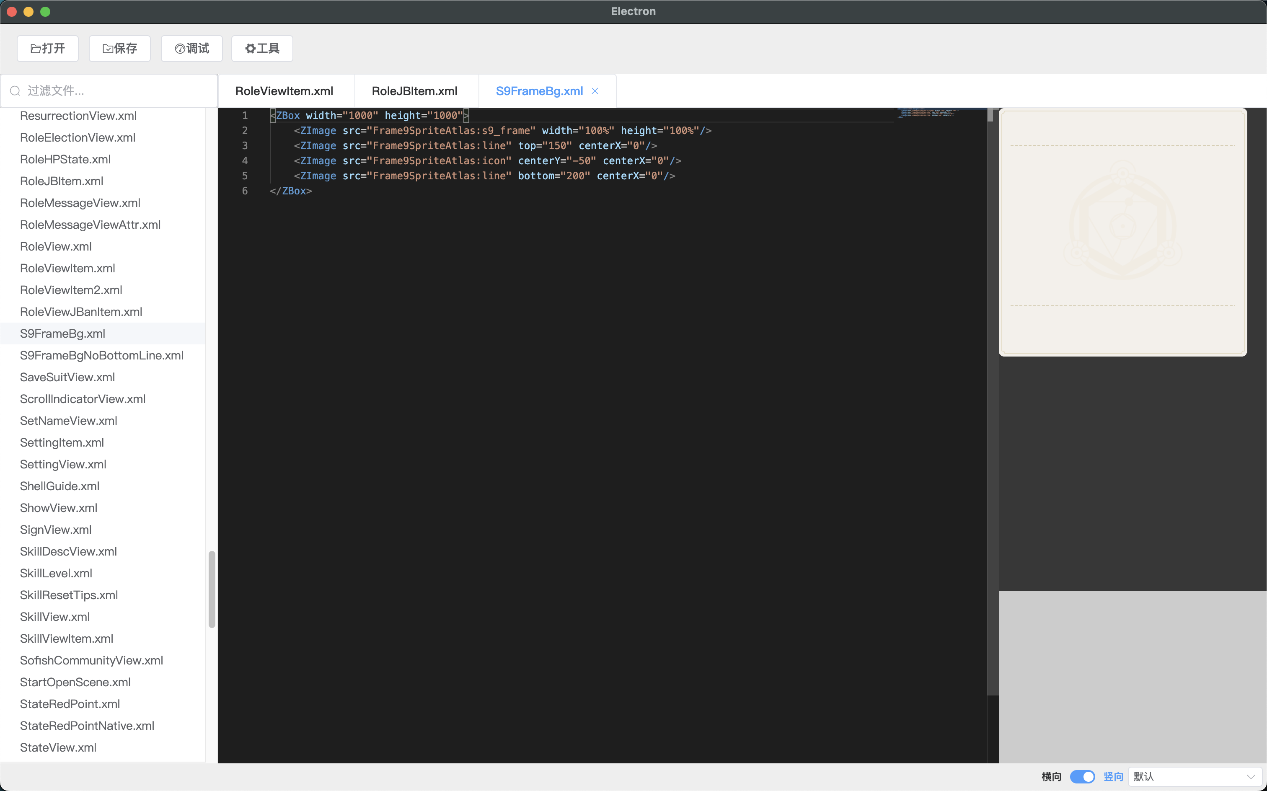Open SkillView.xml from the file list
Screen dimensions: 1267x791
(x=55, y=617)
